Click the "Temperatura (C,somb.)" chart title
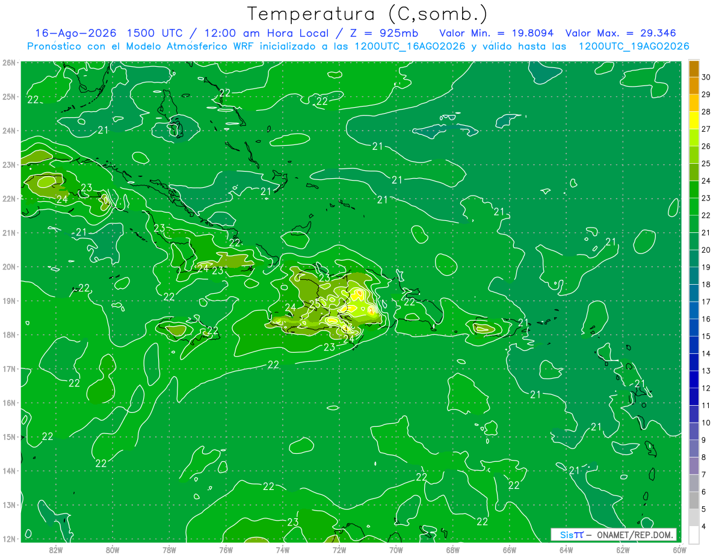 coord(368,14)
